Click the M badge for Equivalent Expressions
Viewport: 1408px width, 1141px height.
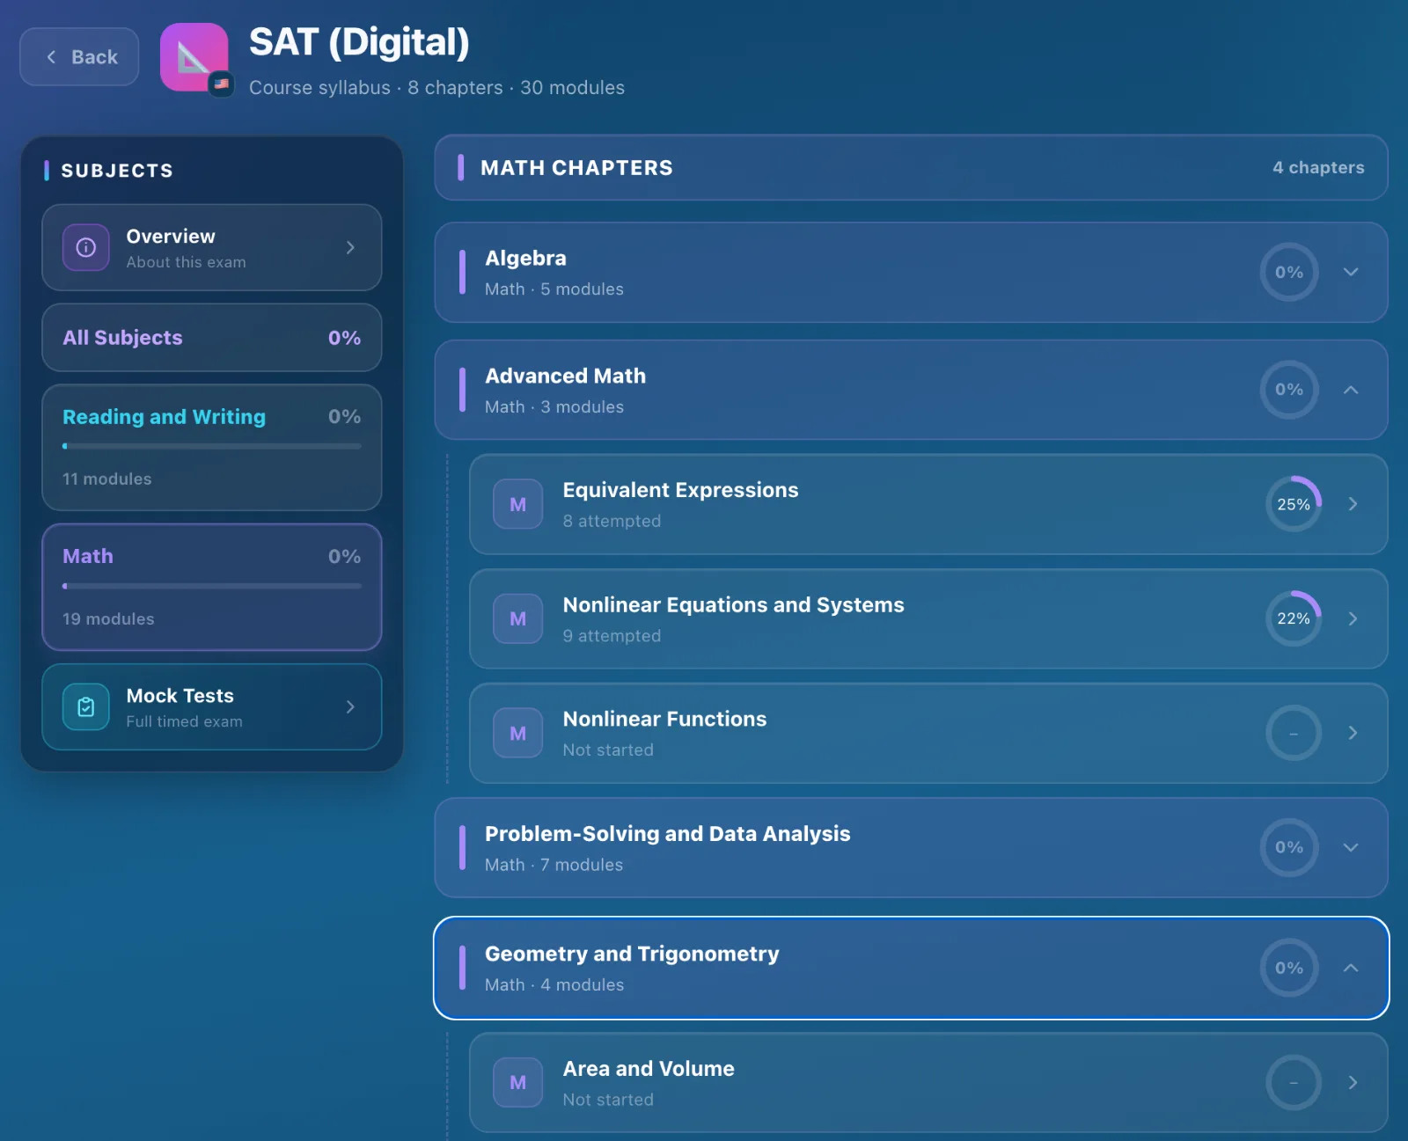pos(518,505)
